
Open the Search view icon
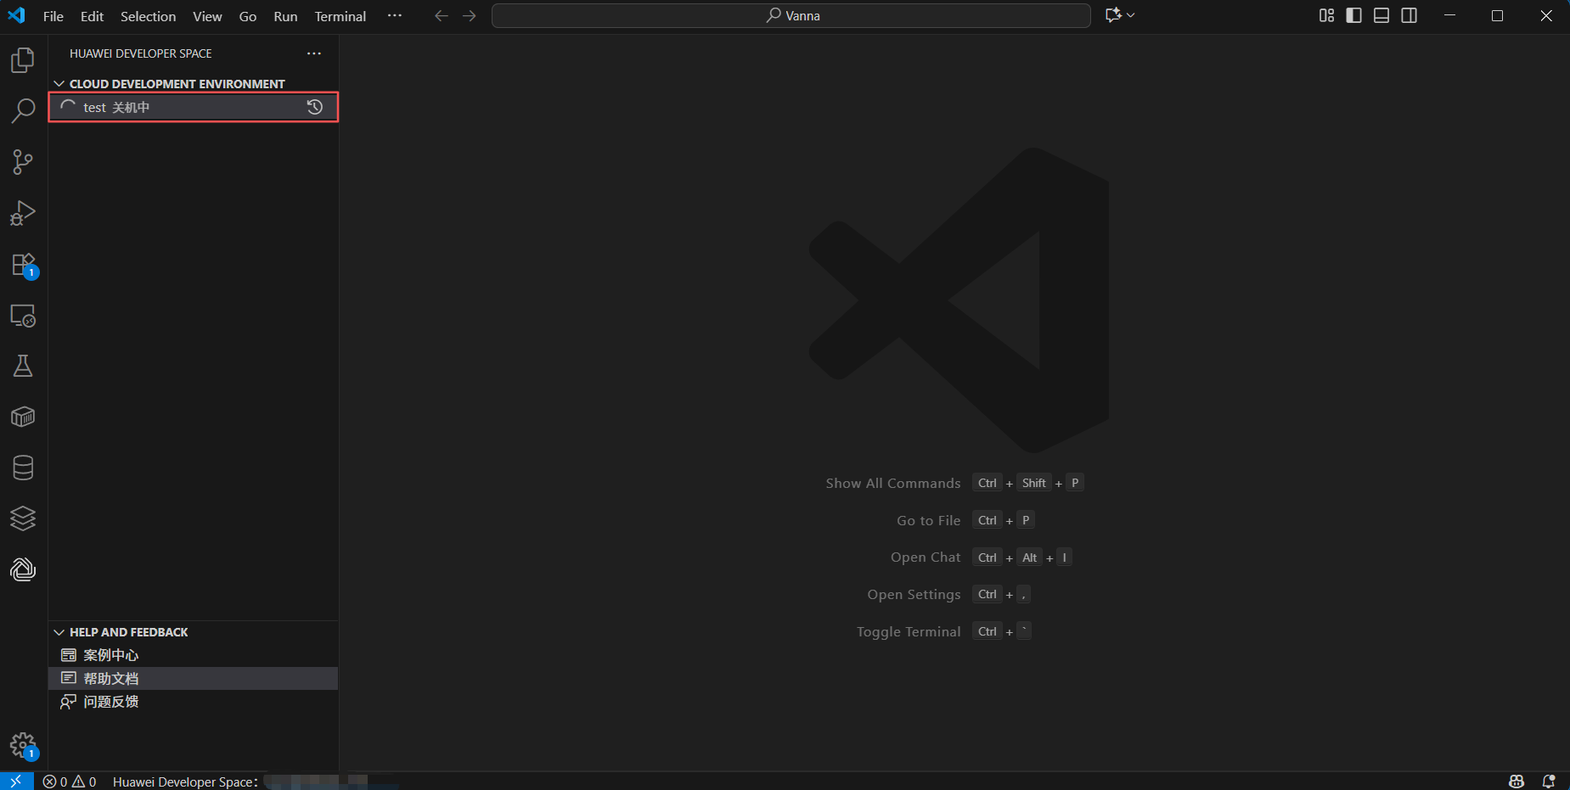(x=23, y=111)
